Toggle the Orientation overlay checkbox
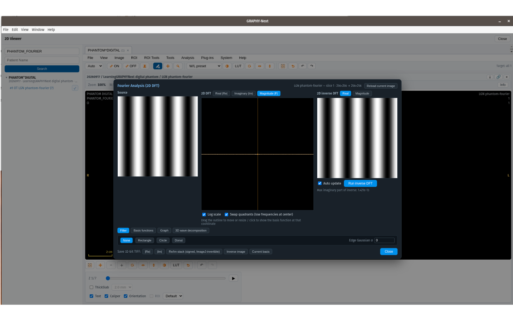 [x=126, y=296]
